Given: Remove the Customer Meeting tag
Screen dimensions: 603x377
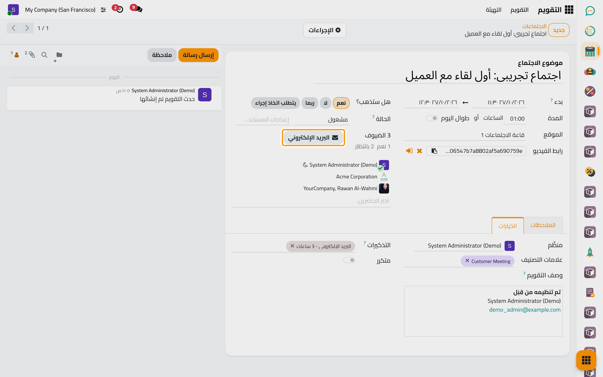Looking at the screenshot, I should click(467, 261).
